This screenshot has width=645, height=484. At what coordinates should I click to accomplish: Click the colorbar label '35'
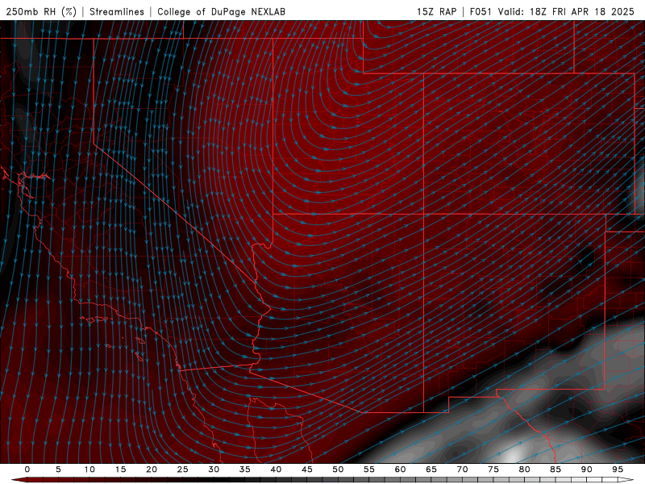245,469
